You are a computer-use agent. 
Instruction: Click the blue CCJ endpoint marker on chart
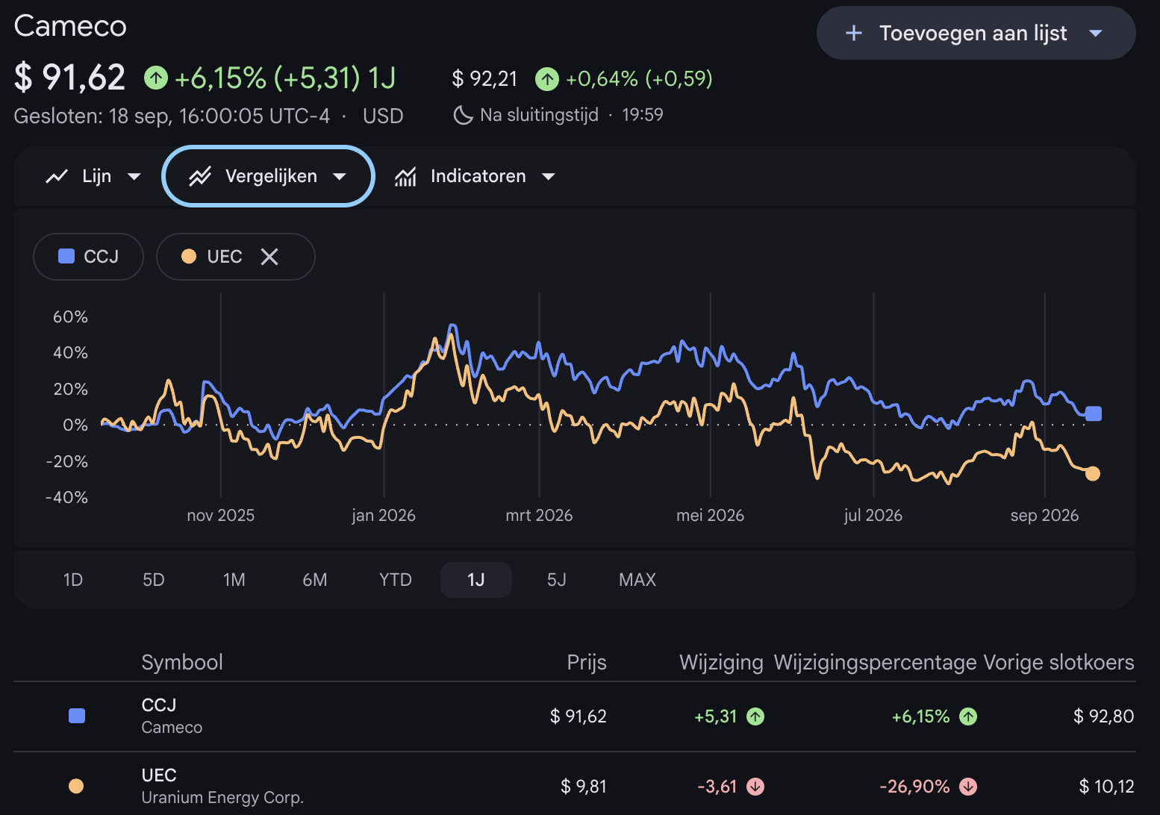pyautogui.click(x=1094, y=413)
